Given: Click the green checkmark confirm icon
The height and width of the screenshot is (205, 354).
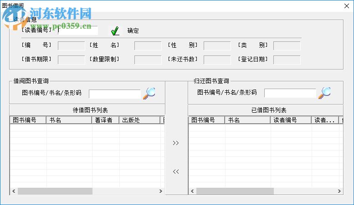Looking at the screenshot, I should coord(115,31).
